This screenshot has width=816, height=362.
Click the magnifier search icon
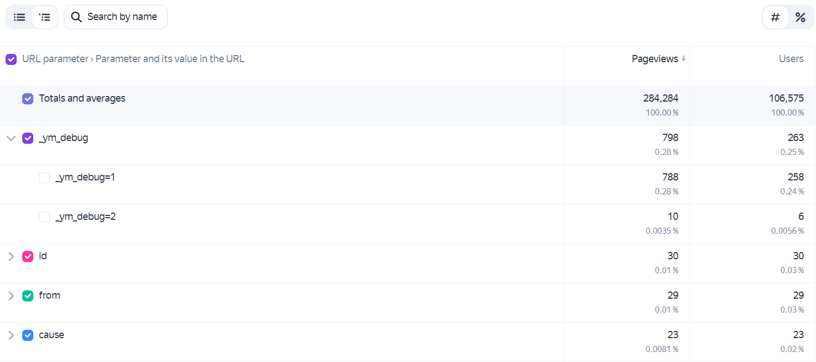(x=77, y=17)
